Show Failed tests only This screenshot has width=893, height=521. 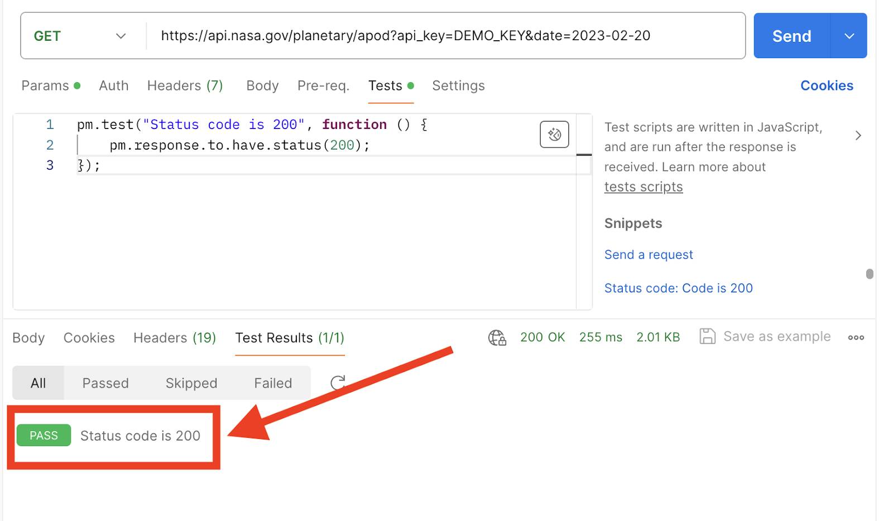(273, 383)
